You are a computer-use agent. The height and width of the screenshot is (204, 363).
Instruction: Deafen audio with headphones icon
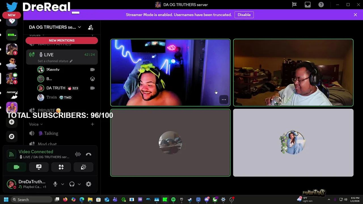tap(72, 184)
